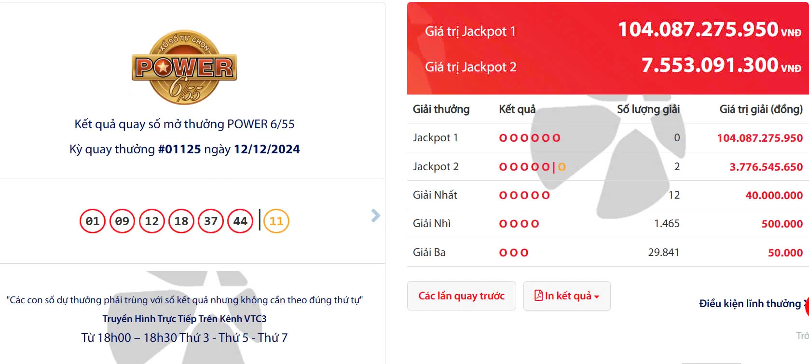Expand next draw with the right chevron
This screenshot has width=809, height=364.
point(375,216)
